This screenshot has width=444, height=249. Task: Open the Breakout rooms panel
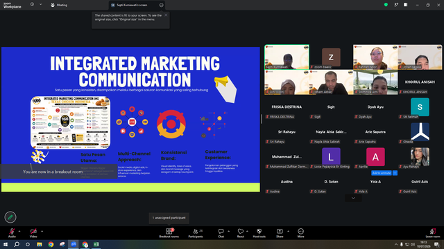tap(169, 233)
